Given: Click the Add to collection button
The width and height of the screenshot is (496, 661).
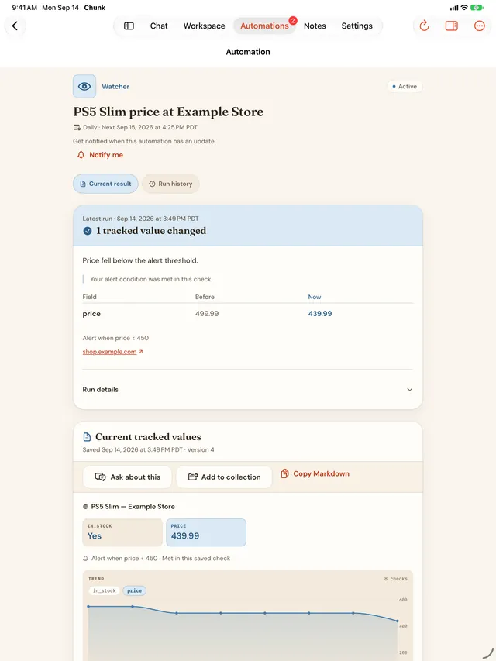Looking at the screenshot, I should tap(224, 477).
